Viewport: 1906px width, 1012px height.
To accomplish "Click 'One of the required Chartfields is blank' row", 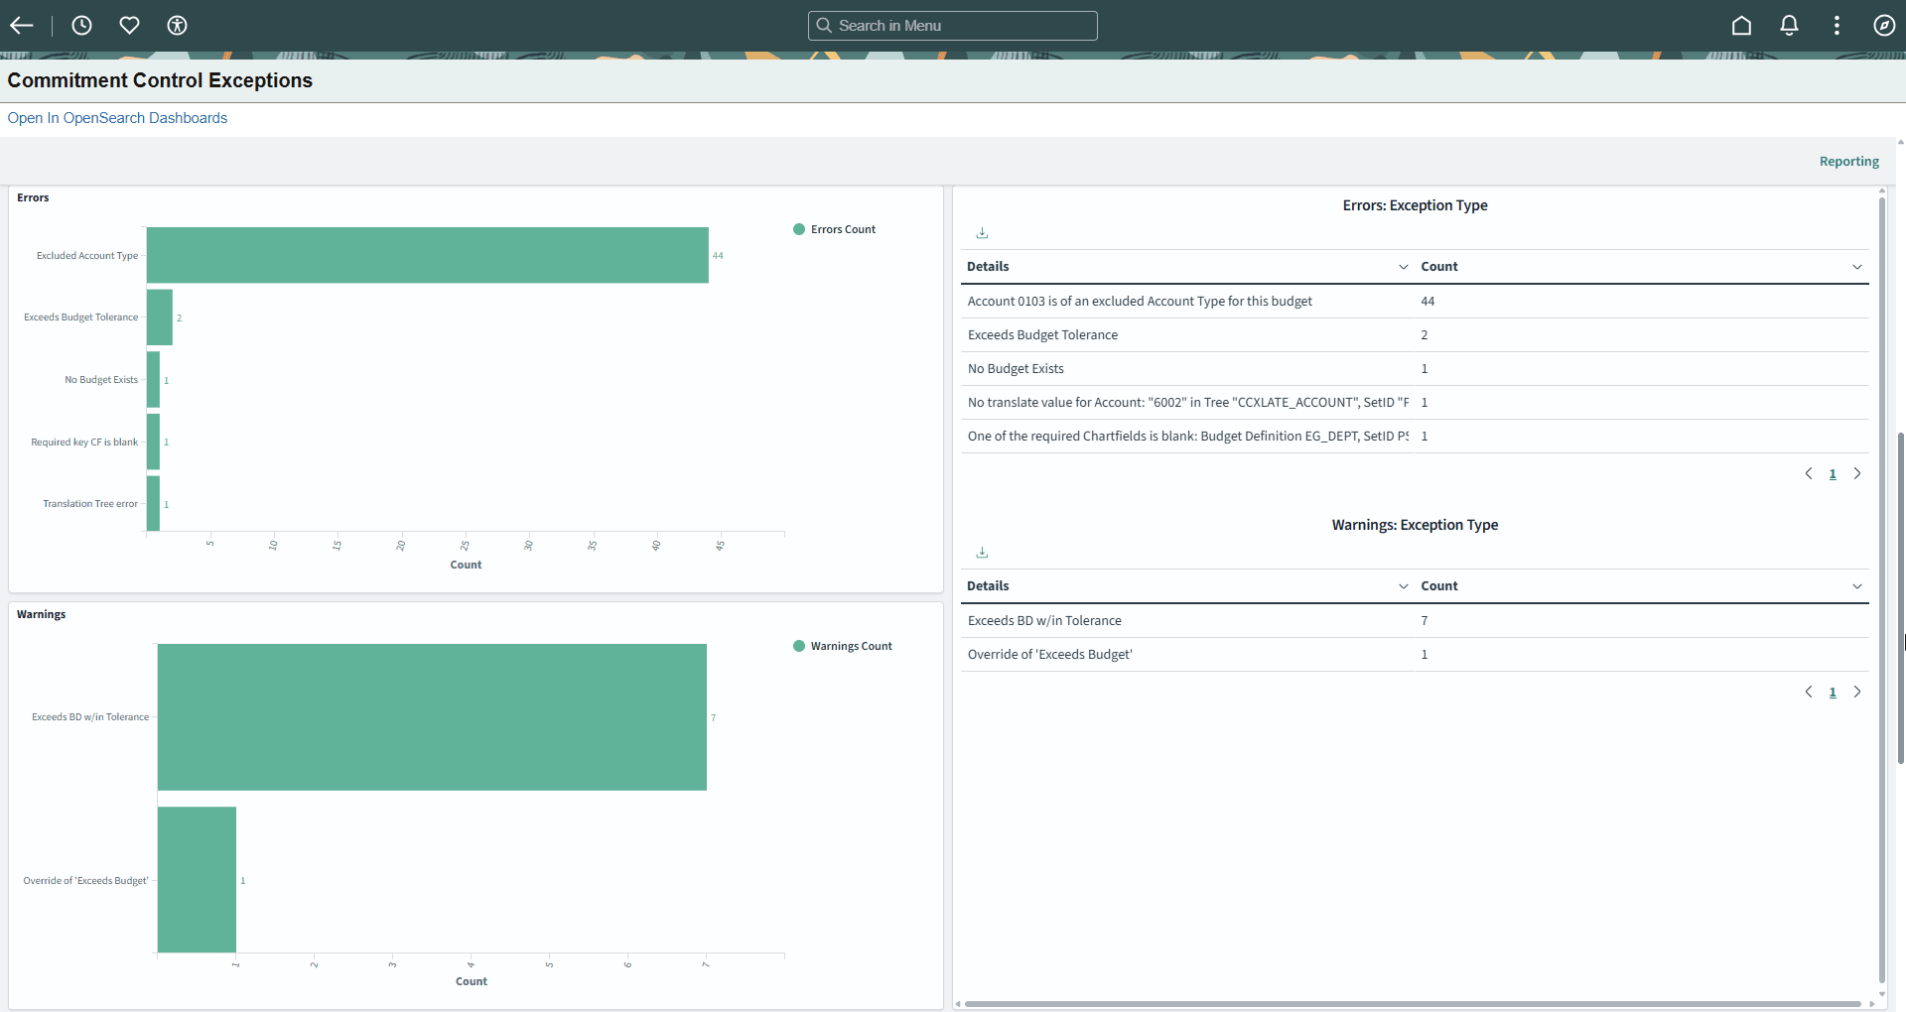I will click(x=1415, y=437).
